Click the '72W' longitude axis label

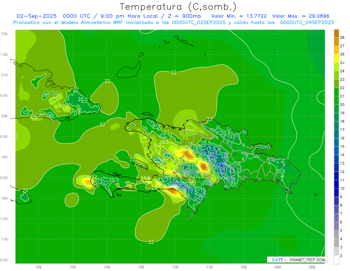175,267
